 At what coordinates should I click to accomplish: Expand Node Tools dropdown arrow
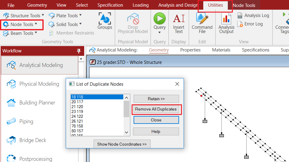click(x=36, y=24)
